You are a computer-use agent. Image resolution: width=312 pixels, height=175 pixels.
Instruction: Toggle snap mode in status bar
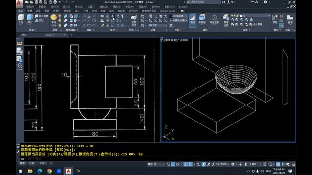[160, 164]
